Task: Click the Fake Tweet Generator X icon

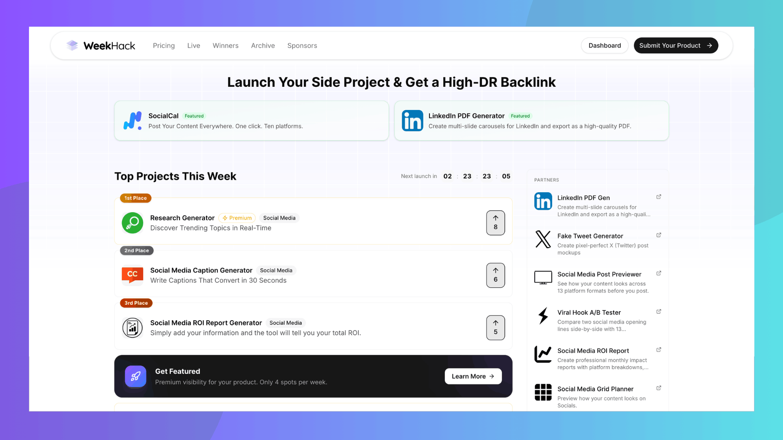Action: [x=543, y=240]
